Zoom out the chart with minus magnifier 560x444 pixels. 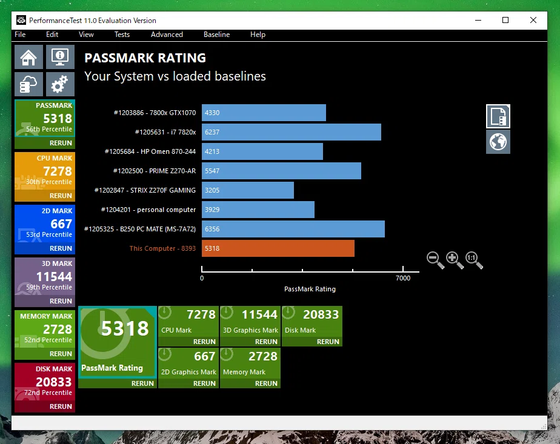pyautogui.click(x=435, y=260)
